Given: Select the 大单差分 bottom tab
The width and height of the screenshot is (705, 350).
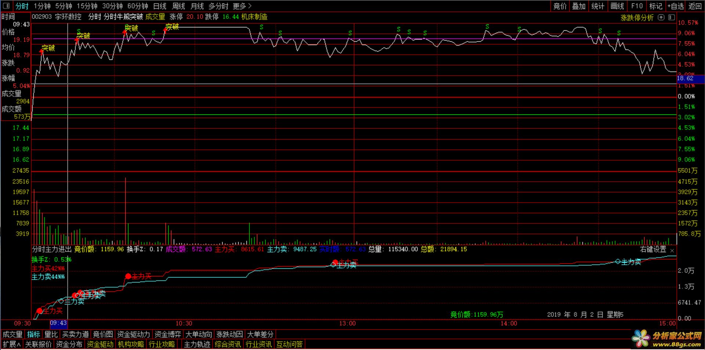Looking at the screenshot, I should (x=260, y=334).
